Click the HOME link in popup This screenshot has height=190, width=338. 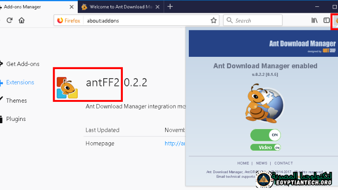pos(243,163)
